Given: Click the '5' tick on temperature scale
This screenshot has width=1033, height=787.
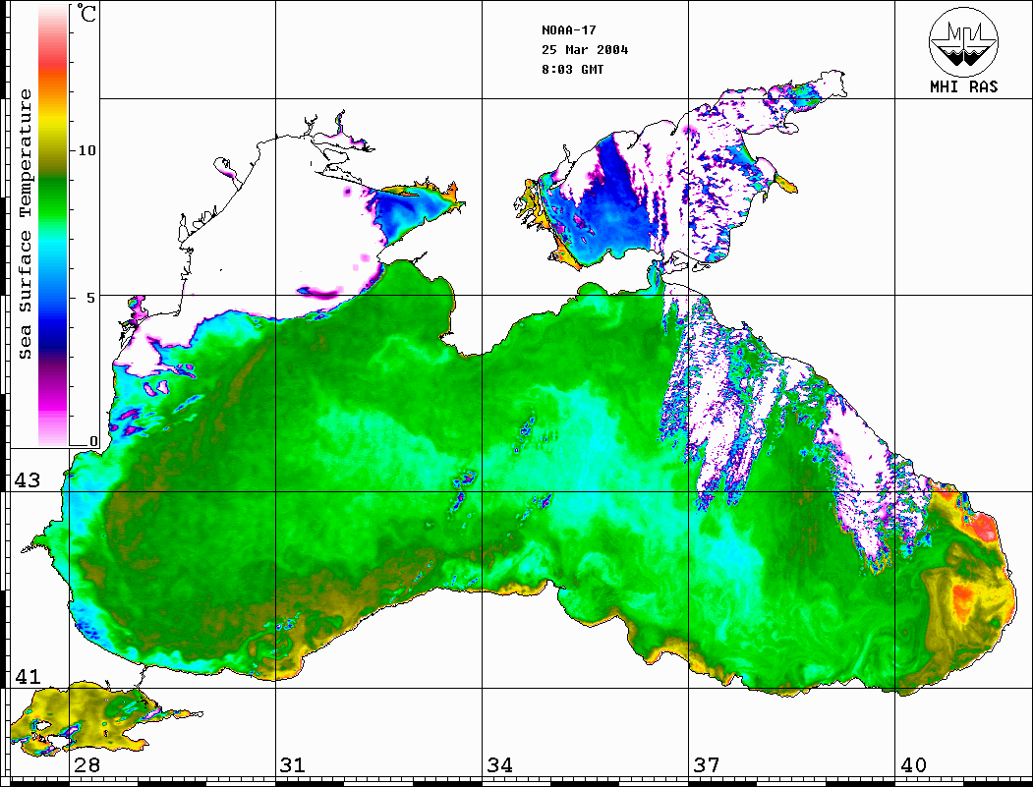Looking at the screenshot, I should (x=92, y=298).
